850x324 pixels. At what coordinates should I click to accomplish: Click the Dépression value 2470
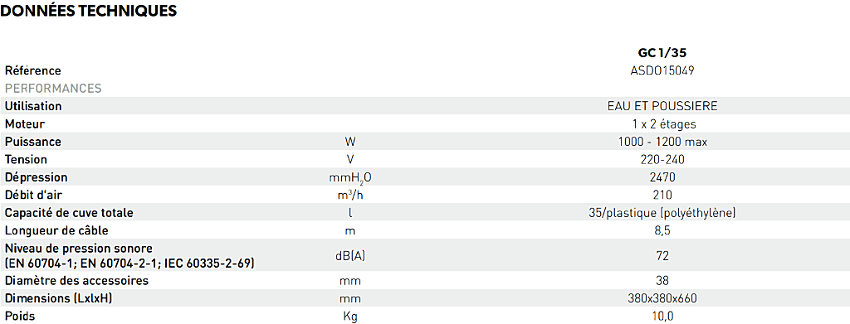tap(662, 177)
